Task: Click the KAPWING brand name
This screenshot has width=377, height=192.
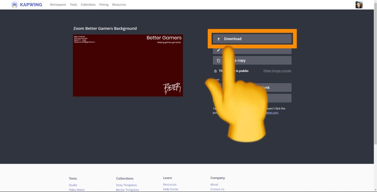Action: tap(31, 5)
